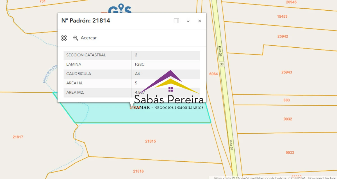The height and width of the screenshot is (179, 337).
Task: Click the SECCION CATASTRAL table row
Action: coord(132,55)
